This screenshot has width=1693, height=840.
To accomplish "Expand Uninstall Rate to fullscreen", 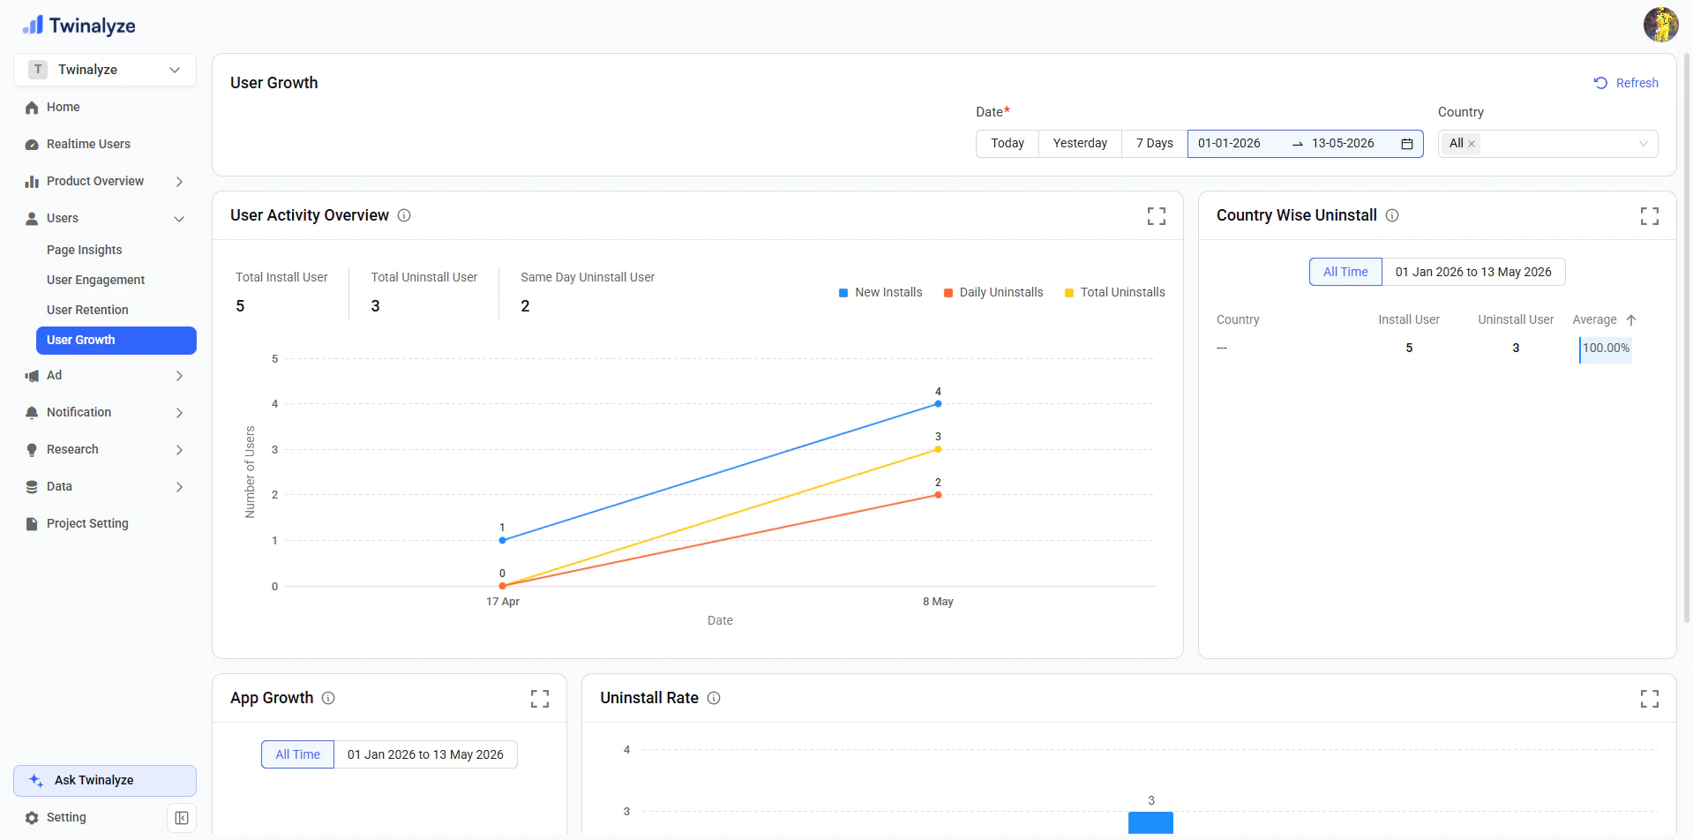I will [1650, 699].
